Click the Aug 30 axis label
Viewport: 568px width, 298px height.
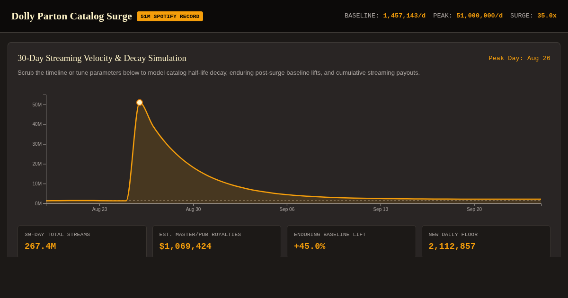tap(193, 210)
